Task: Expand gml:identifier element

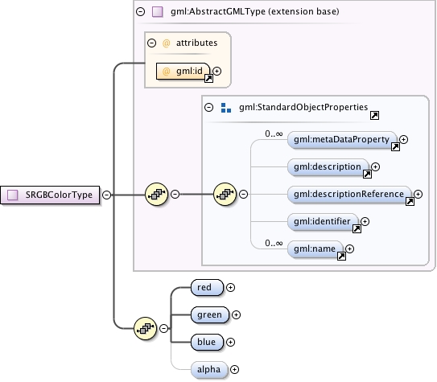Action: [x=365, y=221]
